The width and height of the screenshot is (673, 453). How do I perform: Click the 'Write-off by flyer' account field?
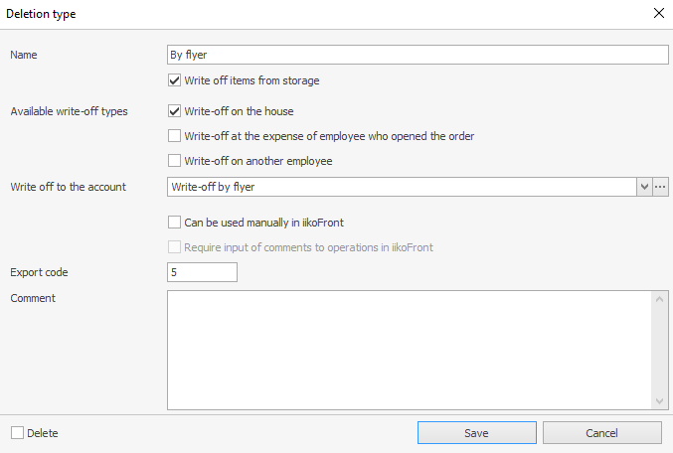(402, 187)
